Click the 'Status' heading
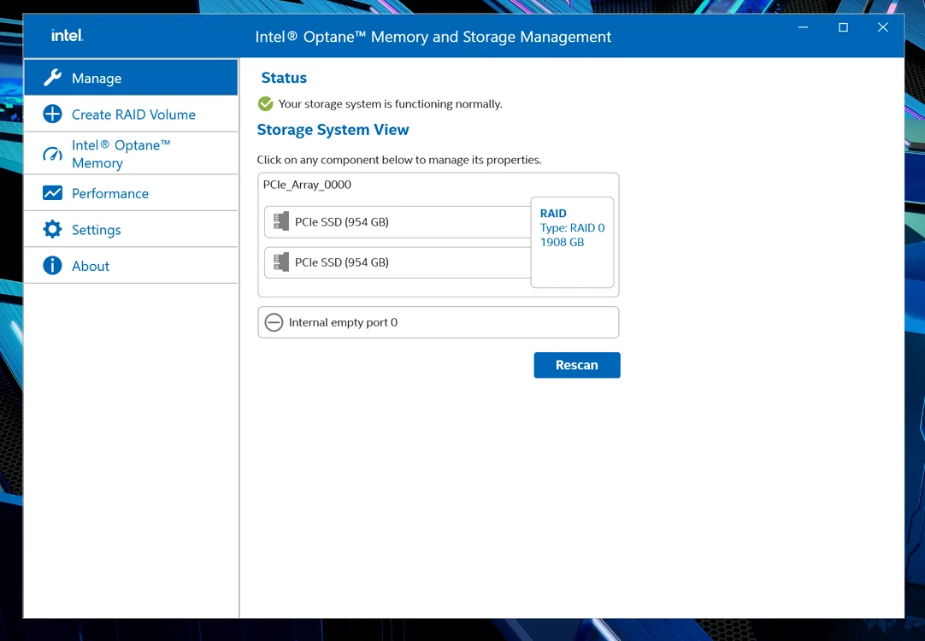Viewport: 925px width, 641px height. (284, 78)
